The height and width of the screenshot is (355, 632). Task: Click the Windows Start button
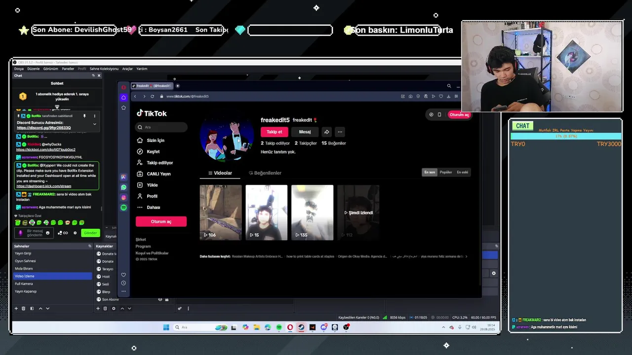click(x=166, y=327)
